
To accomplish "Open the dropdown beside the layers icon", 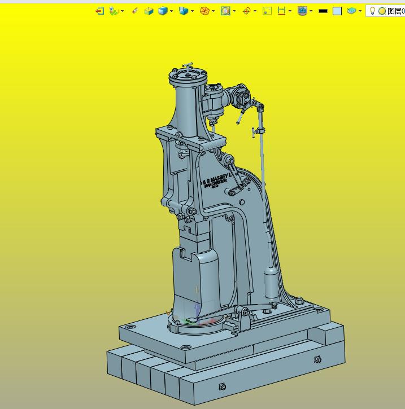I will point(360,11).
